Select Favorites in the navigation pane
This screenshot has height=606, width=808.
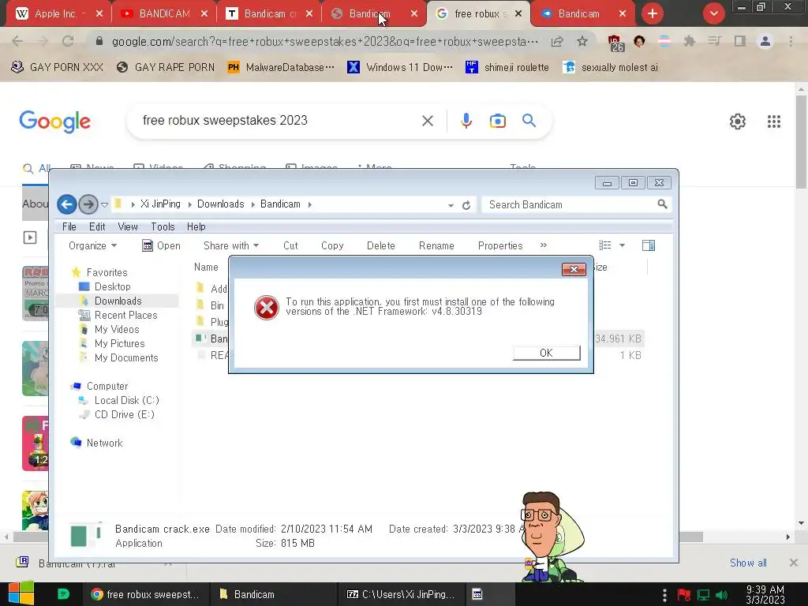tap(107, 272)
